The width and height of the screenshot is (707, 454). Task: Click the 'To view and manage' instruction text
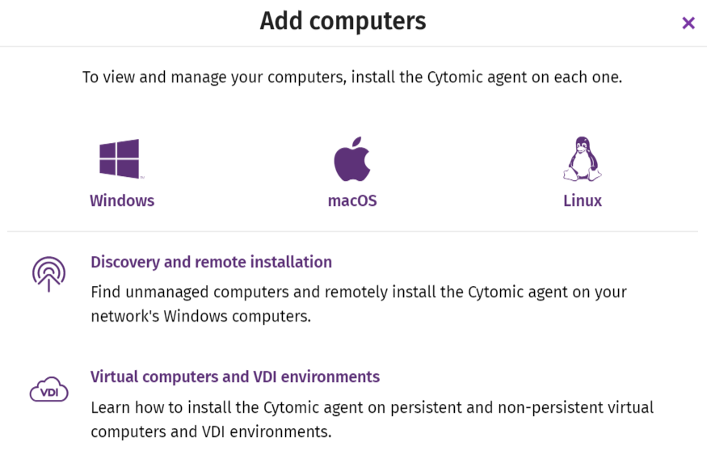click(352, 77)
